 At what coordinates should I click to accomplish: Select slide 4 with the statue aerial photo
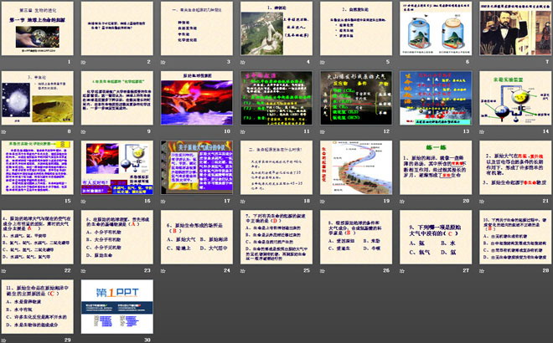[276, 28]
